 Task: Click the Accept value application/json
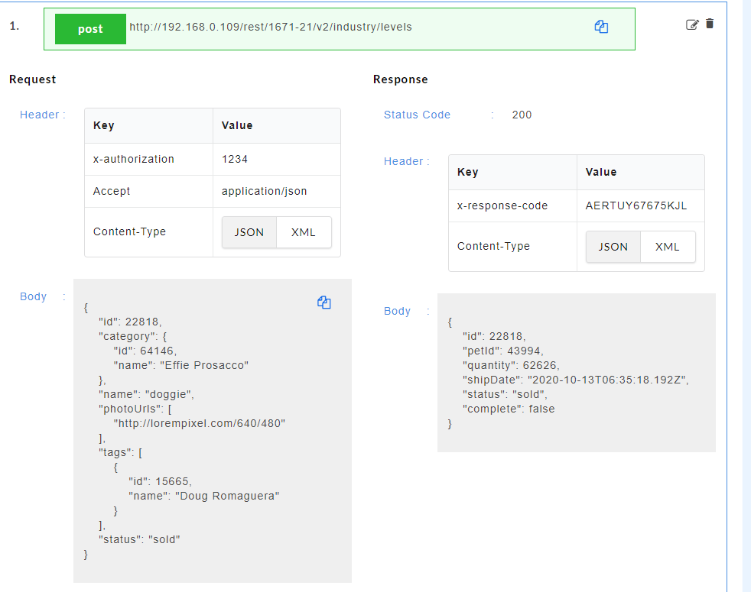coord(264,191)
